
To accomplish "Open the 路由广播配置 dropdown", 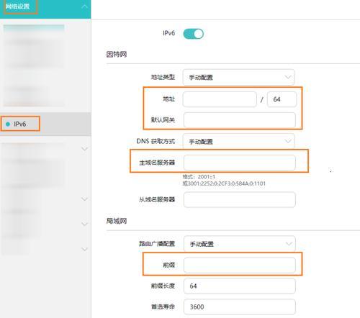I will coord(240,244).
